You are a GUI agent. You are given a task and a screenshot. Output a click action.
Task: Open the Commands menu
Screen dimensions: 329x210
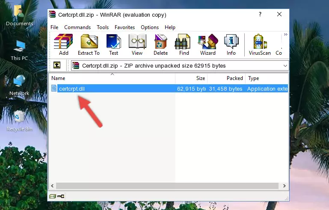pos(77,27)
